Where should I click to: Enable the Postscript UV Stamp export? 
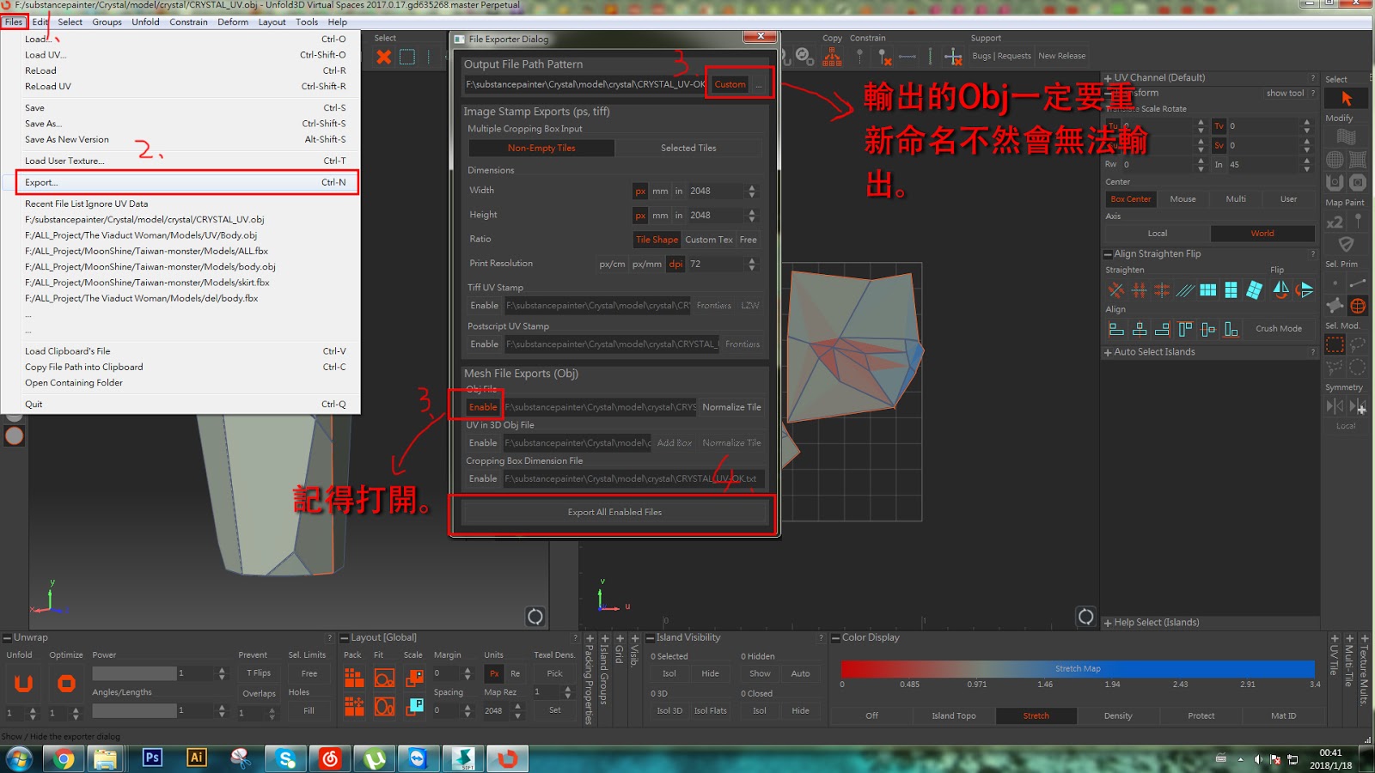(x=485, y=344)
